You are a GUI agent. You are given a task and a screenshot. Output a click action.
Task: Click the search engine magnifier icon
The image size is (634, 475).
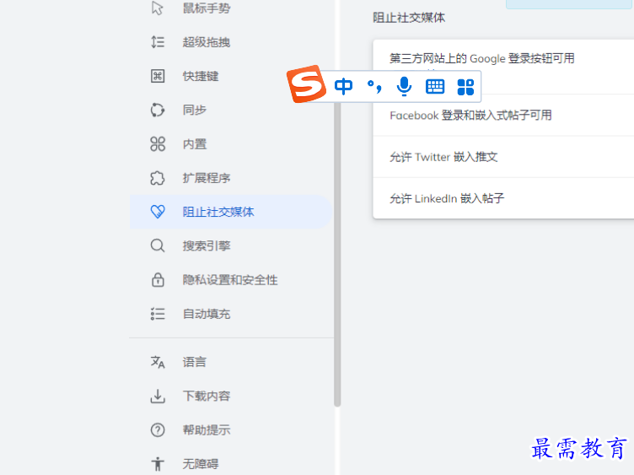coord(158,246)
